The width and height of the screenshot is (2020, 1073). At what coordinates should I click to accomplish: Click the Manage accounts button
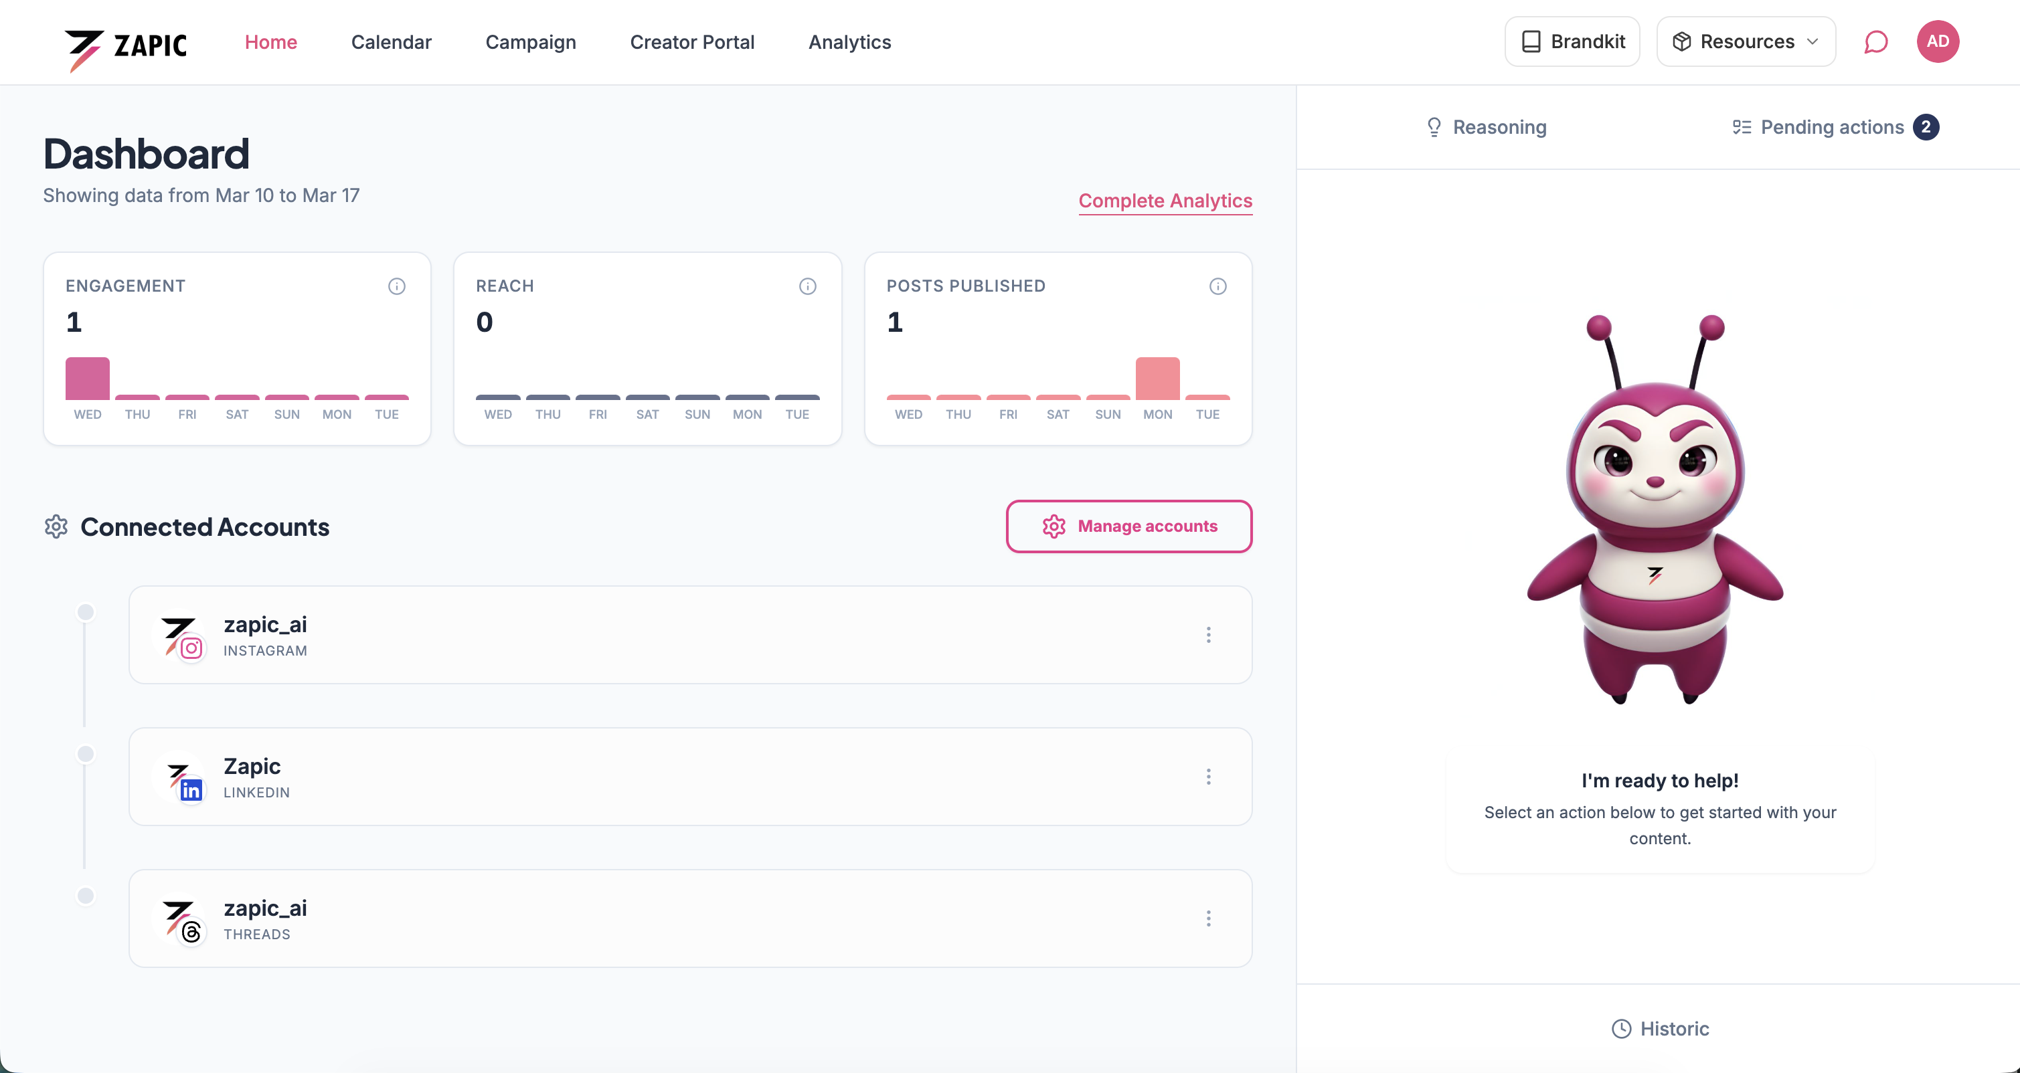(x=1128, y=526)
